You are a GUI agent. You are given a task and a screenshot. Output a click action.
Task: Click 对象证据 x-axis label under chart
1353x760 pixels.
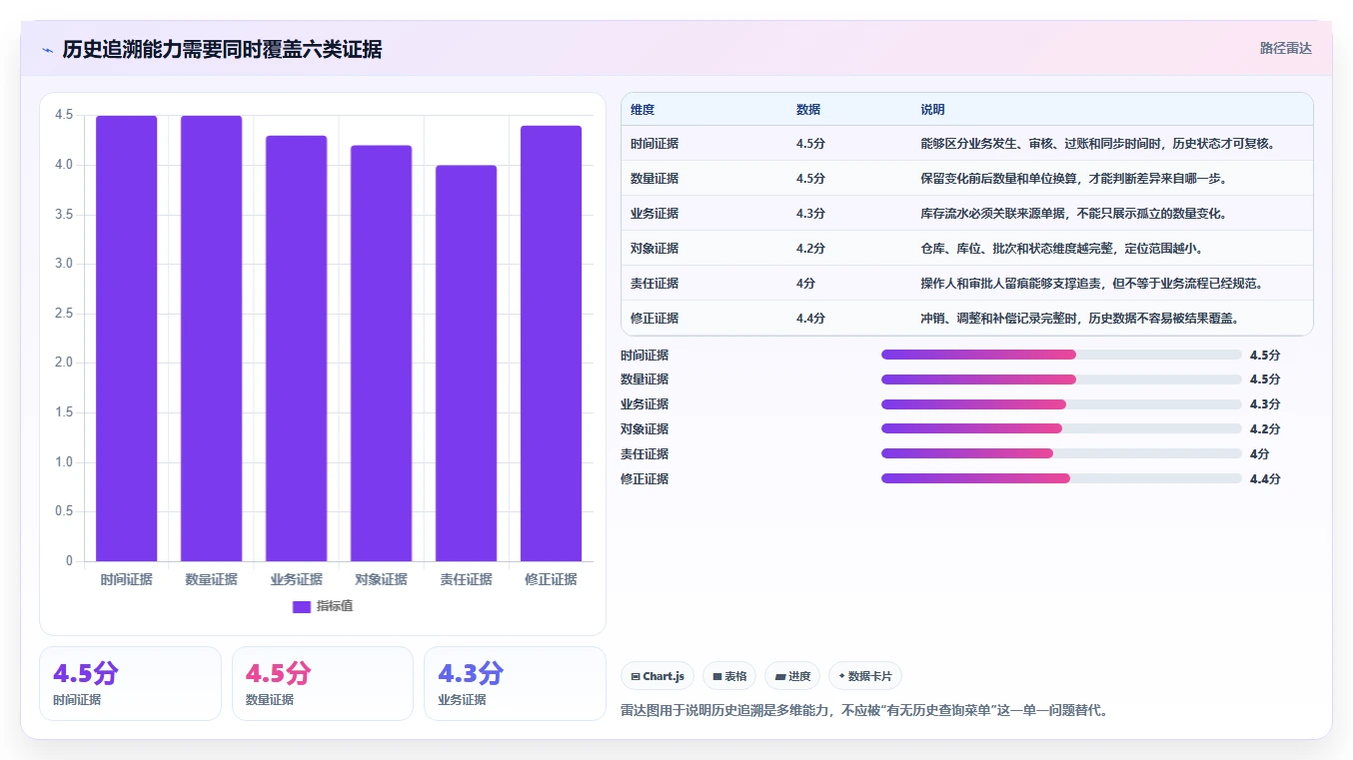coord(381,579)
